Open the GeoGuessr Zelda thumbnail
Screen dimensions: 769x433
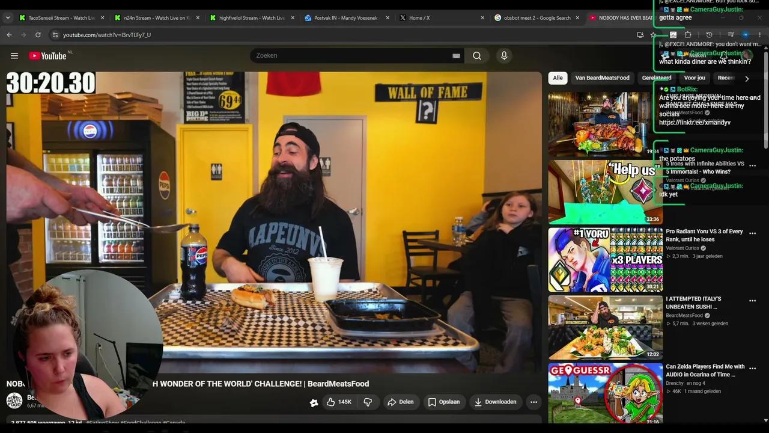[605, 395]
